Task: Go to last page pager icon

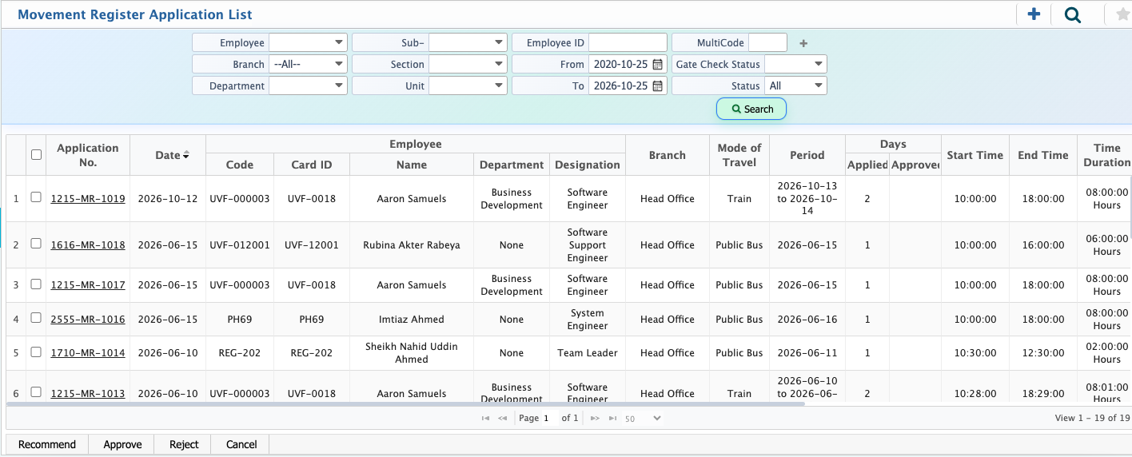Action: [x=612, y=418]
